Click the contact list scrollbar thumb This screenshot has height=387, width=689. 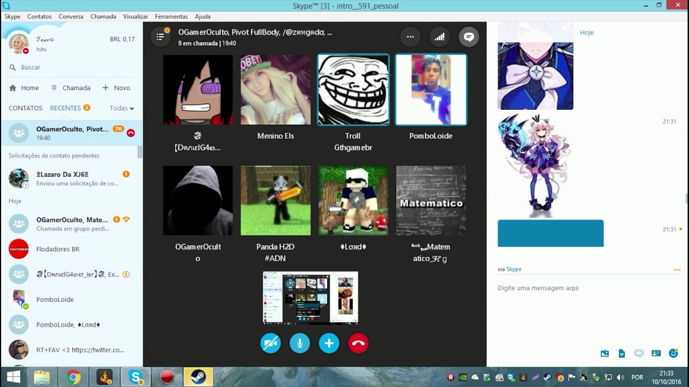(x=140, y=152)
